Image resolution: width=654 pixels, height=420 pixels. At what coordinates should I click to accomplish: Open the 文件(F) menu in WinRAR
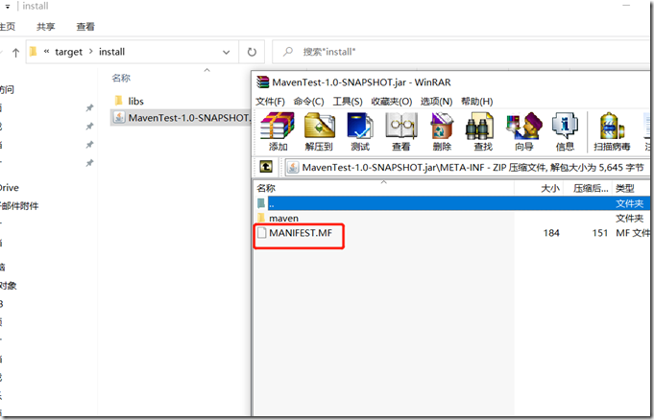[270, 102]
